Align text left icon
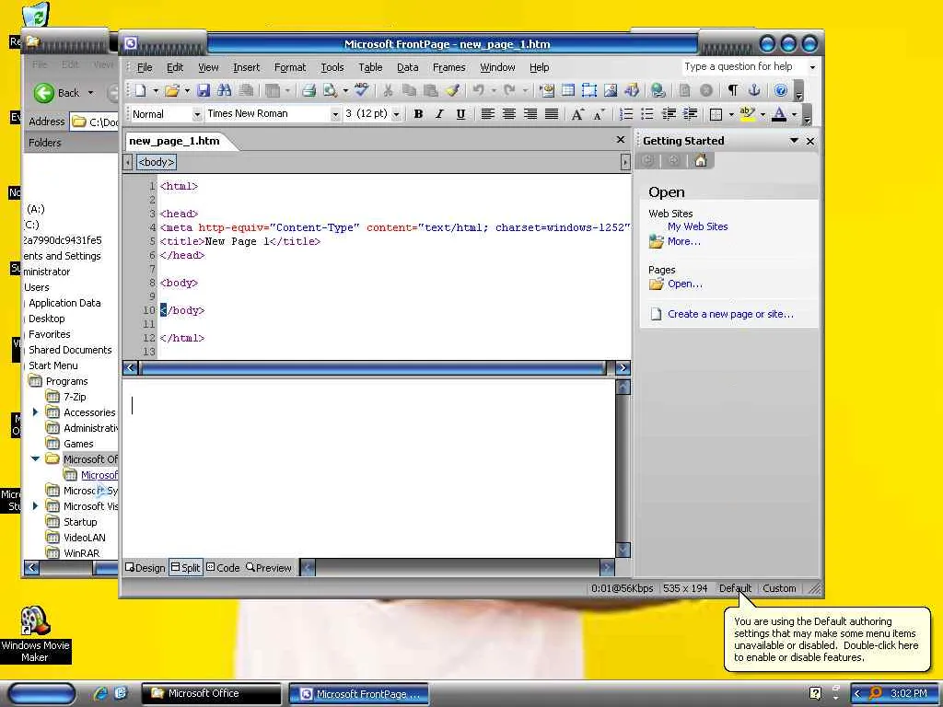This screenshot has height=707, width=943. [488, 113]
